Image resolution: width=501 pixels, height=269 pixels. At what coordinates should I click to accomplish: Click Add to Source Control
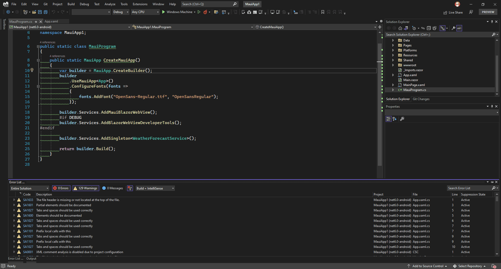pyautogui.click(x=427, y=266)
